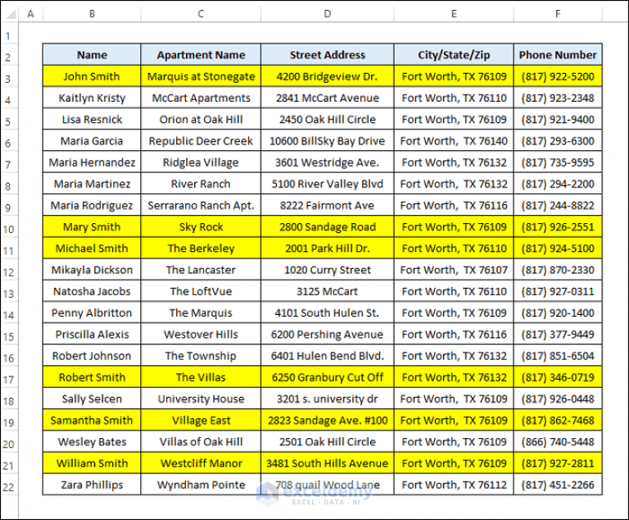Select the Fort Worth, TX 76112 cell
Image resolution: width=629 pixels, height=520 pixels.
[454, 485]
